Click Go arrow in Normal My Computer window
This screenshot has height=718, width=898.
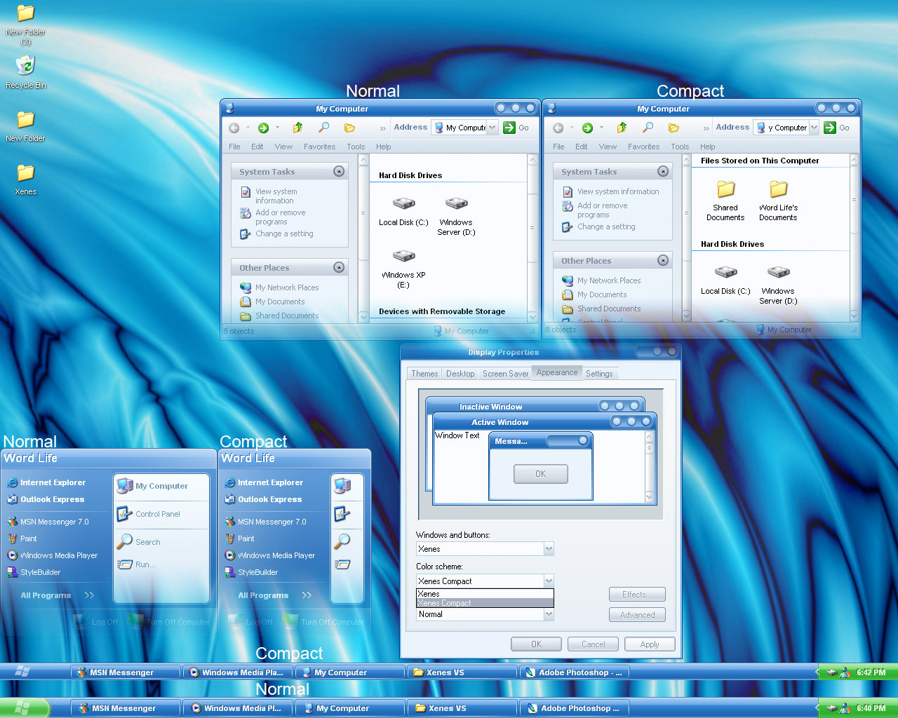(509, 128)
